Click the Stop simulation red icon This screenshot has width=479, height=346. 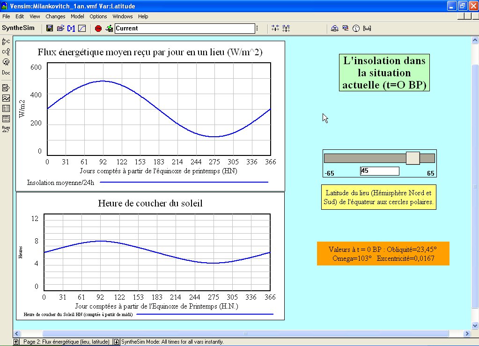pos(98,28)
